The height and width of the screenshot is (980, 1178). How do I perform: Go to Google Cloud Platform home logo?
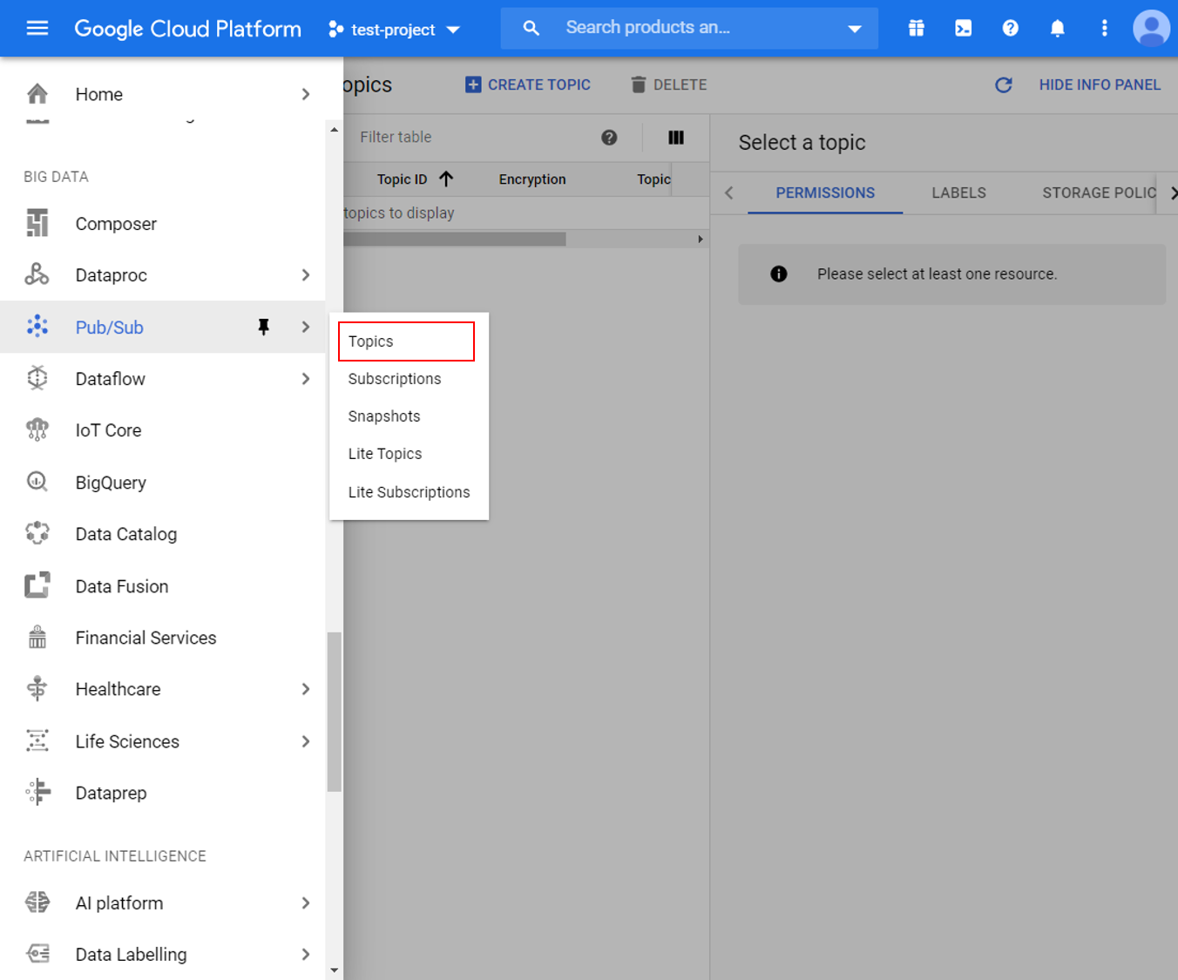pyautogui.click(x=187, y=29)
